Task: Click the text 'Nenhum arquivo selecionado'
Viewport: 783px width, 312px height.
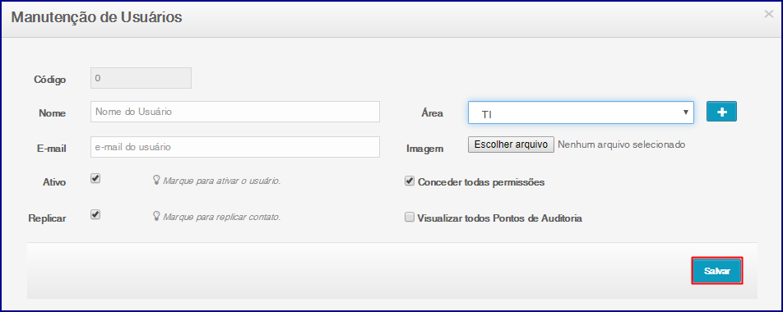Action: point(622,145)
